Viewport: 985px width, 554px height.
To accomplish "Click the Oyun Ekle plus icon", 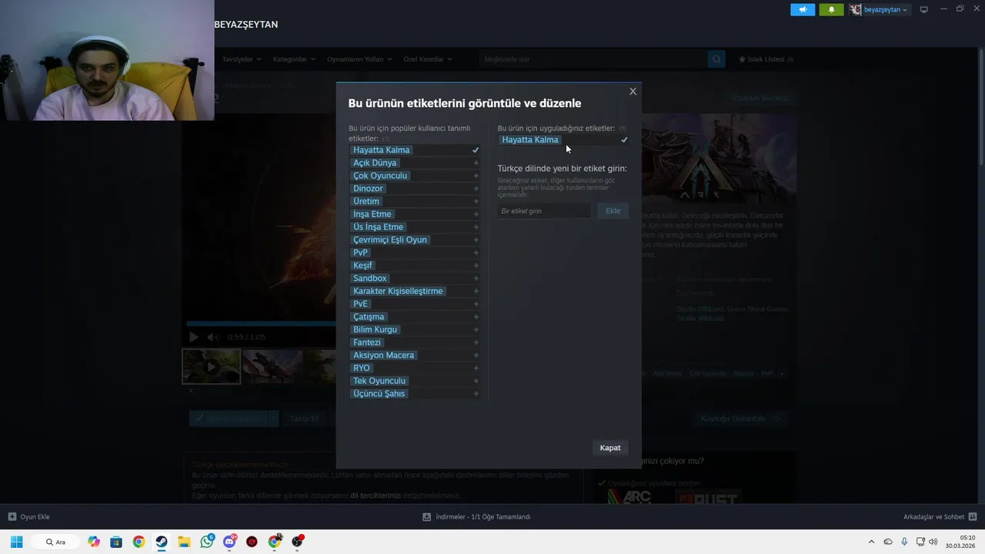I will click(x=12, y=516).
